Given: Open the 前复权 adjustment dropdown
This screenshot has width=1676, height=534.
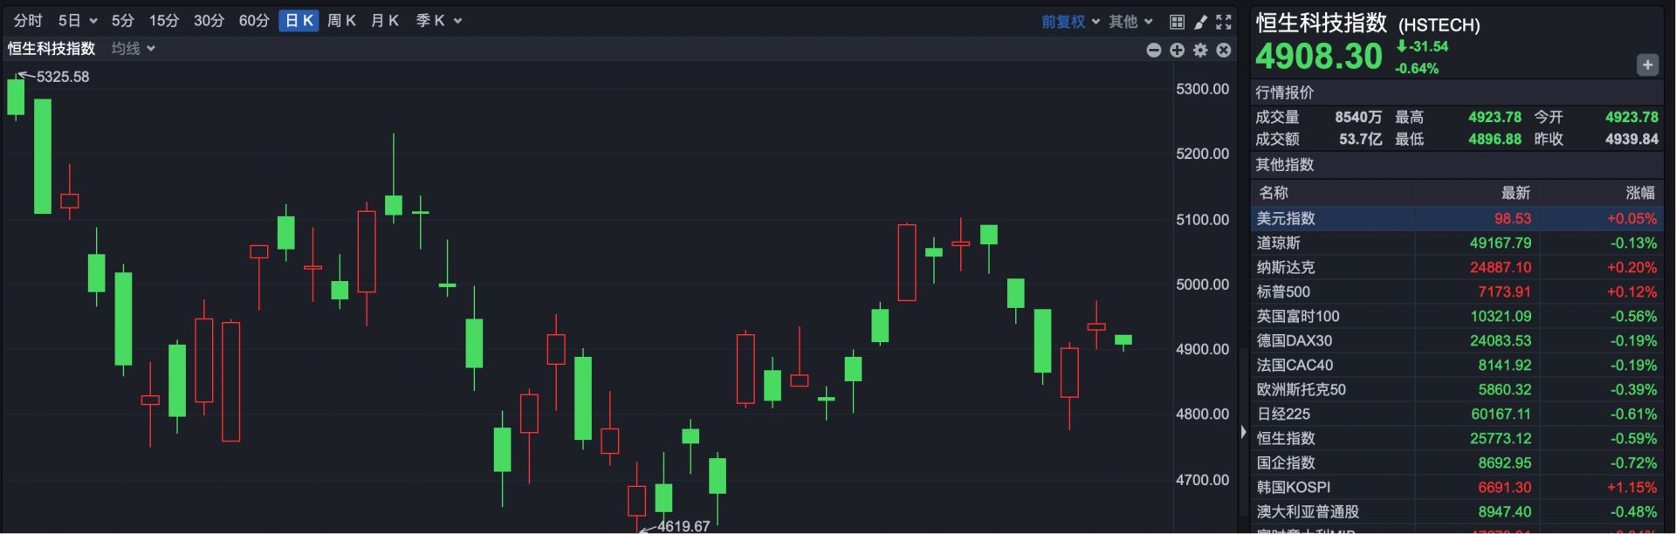Looking at the screenshot, I should click(x=1069, y=22).
